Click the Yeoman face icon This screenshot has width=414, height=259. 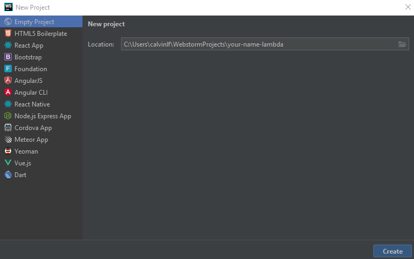coord(8,151)
